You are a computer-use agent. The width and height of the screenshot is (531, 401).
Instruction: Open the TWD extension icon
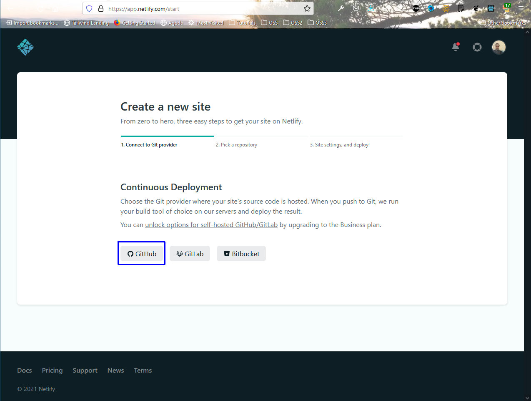coord(416,8)
